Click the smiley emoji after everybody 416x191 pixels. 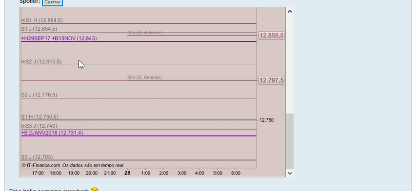coord(94,190)
